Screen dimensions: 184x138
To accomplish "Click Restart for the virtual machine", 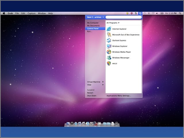I will pos(90,93).
